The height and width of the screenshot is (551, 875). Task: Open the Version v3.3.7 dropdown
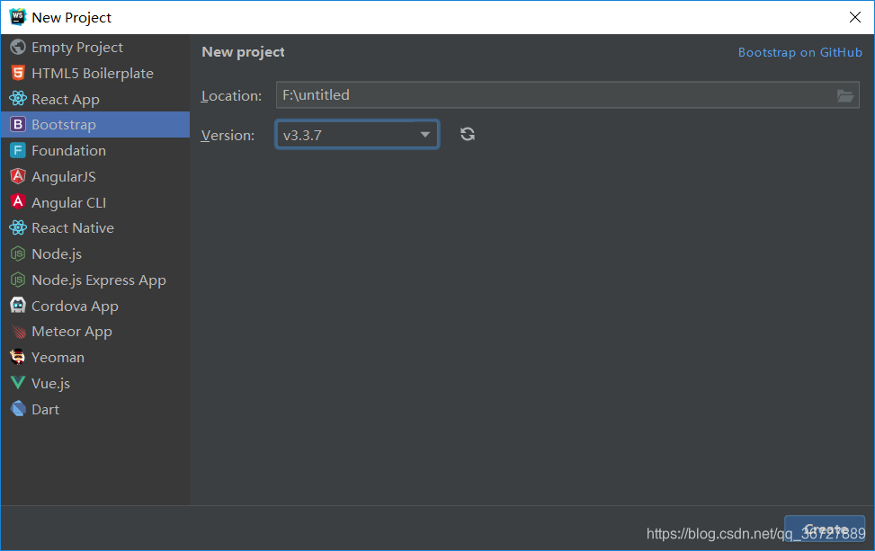357,135
